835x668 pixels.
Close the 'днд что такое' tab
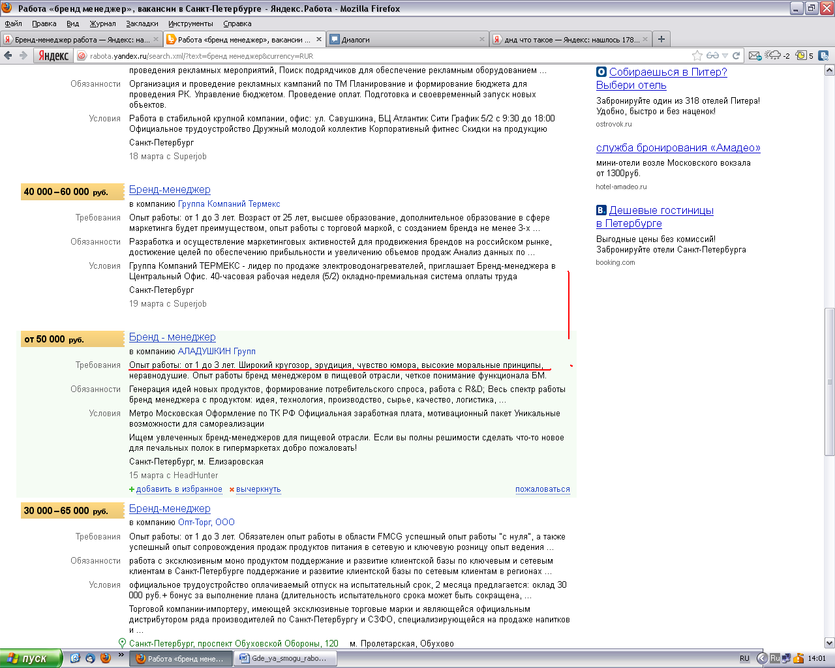[x=645, y=39]
